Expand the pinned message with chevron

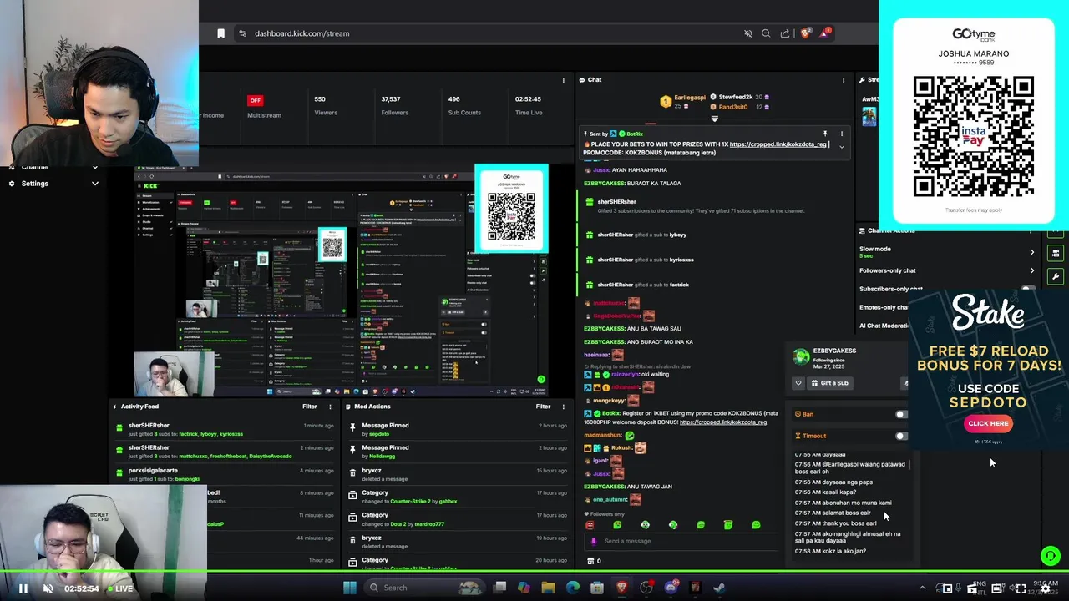point(841,147)
